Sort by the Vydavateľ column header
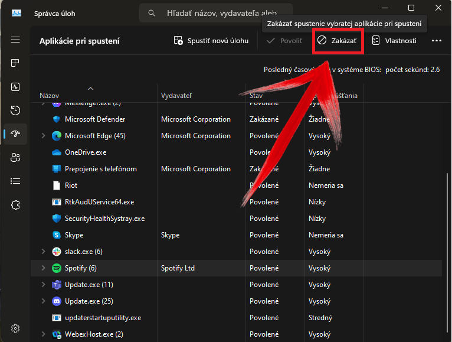 (x=176, y=96)
